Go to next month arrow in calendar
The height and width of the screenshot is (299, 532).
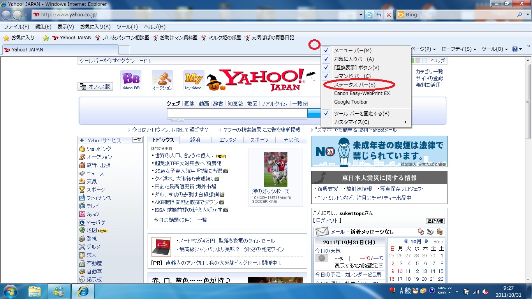click(426, 241)
